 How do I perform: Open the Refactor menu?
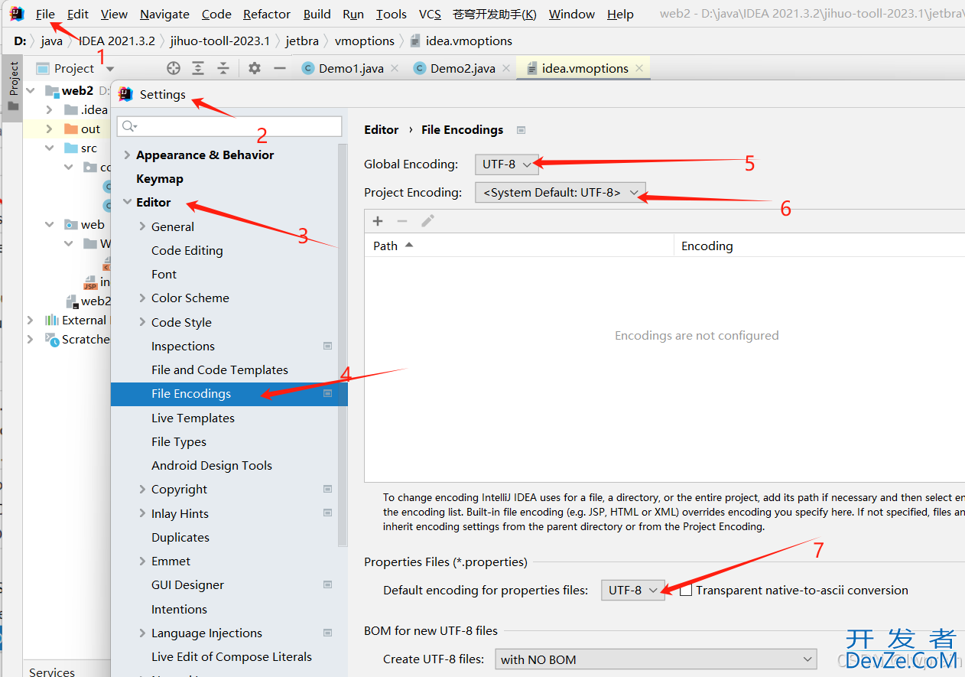[267, 14]
